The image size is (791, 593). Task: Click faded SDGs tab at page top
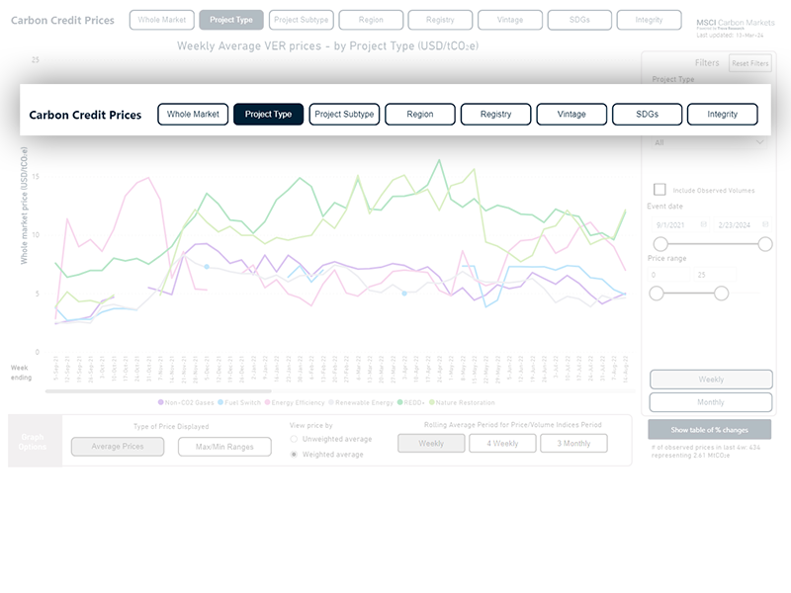coord(579,20)
